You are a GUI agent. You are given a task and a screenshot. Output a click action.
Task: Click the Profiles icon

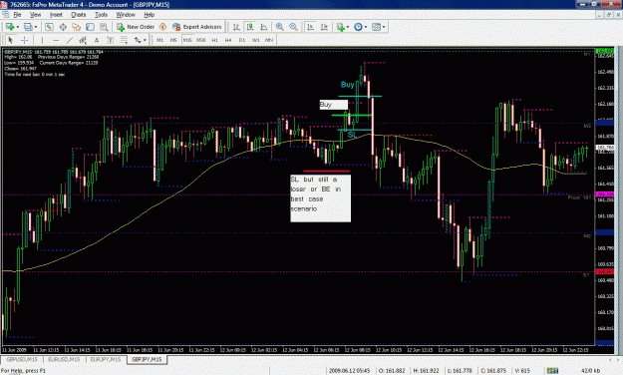coord(28,27)
